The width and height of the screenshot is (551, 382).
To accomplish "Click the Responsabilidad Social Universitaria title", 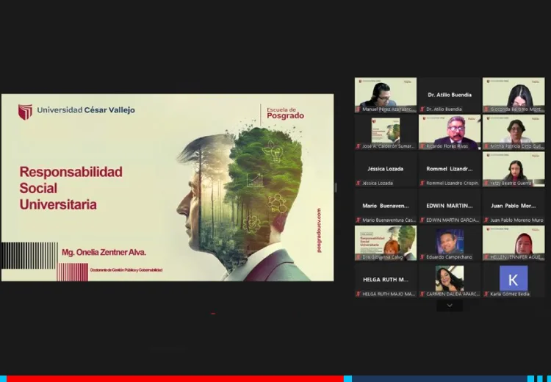I will pyautogui.click(x=71, y=188).
